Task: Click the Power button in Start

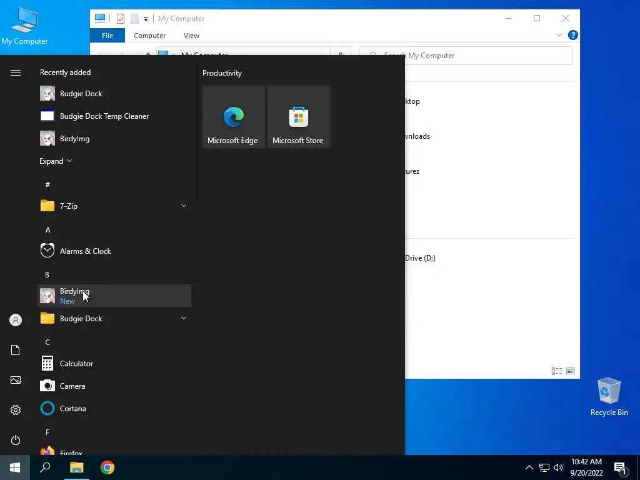Action: pyautogui.click(x=16, y=440)
